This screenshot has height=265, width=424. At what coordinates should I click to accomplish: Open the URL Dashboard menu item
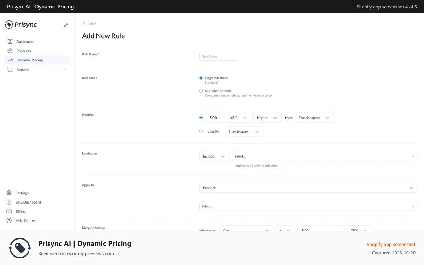(28, 202)
